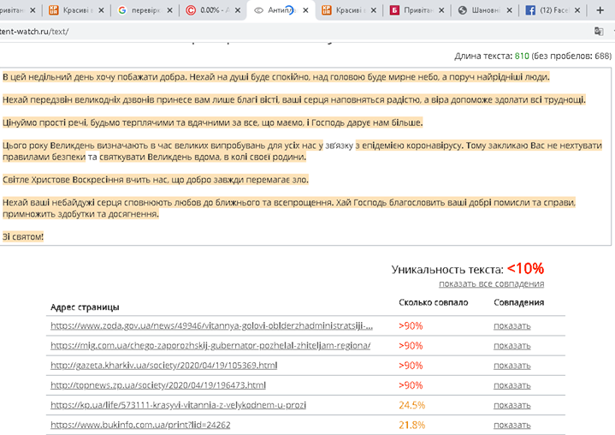Close the active Антипл tab
The height and width of the screenshot is (435, 615).
(305, 10)
